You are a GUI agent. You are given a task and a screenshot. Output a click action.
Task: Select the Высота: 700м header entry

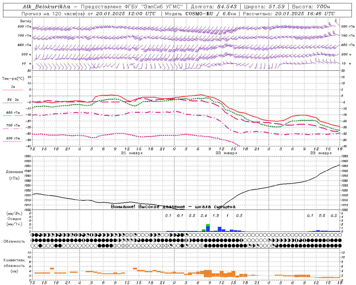click(x=311, y=7)
